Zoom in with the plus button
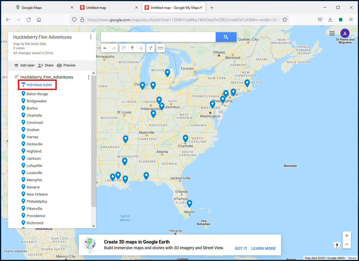359x261 pixels. point(347,236)
